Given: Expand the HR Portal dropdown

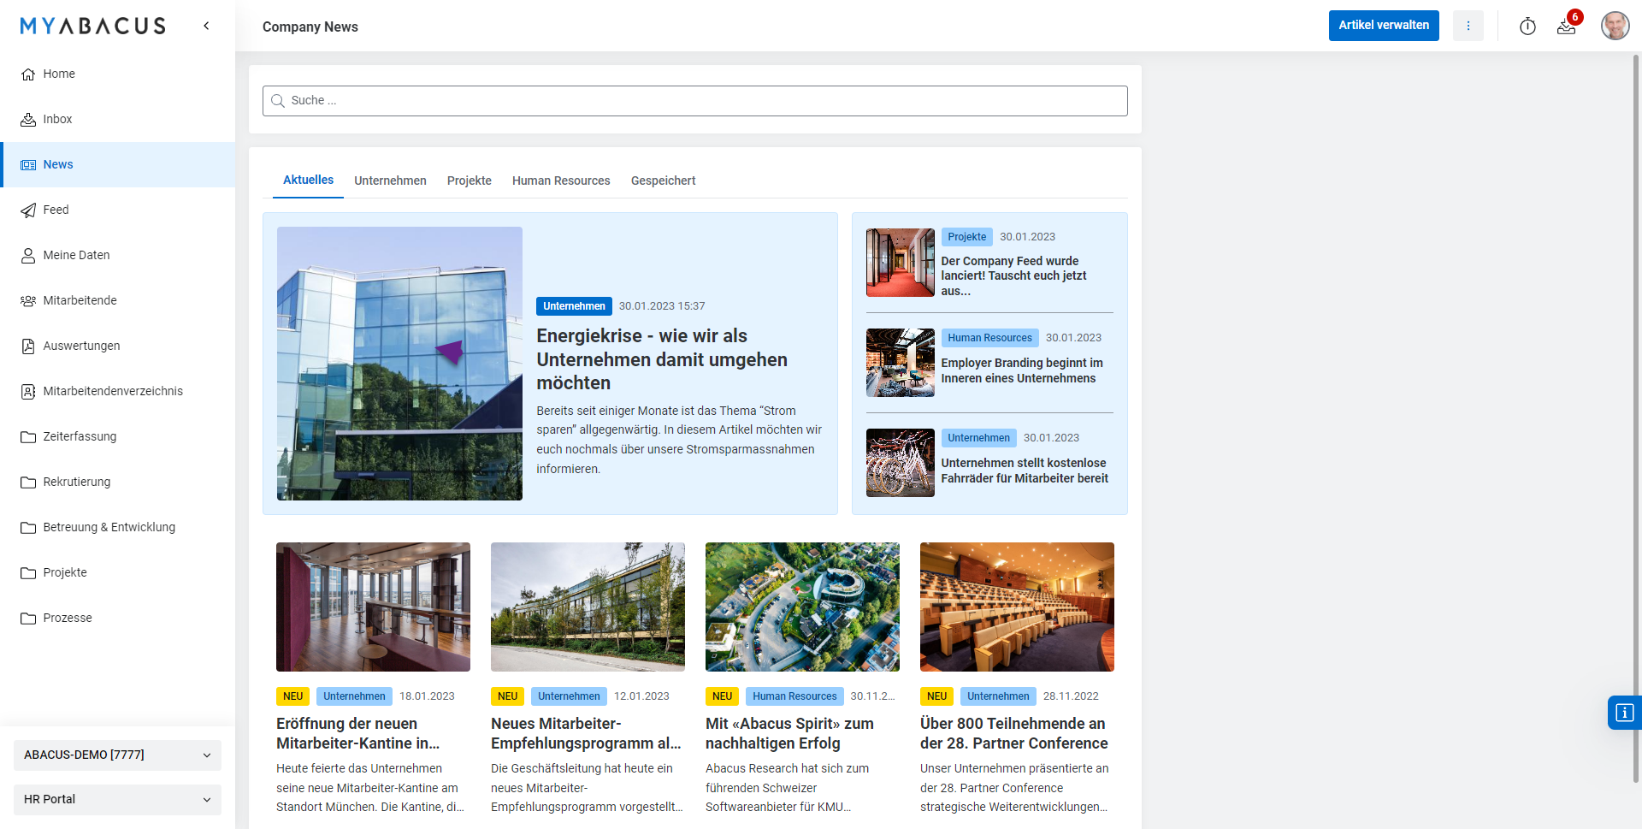Looking at the screenshot, I should [117, 799].
